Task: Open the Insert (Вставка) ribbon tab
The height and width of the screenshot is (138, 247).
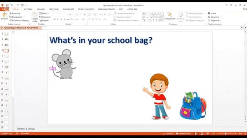Action: [x=28, y=9]
